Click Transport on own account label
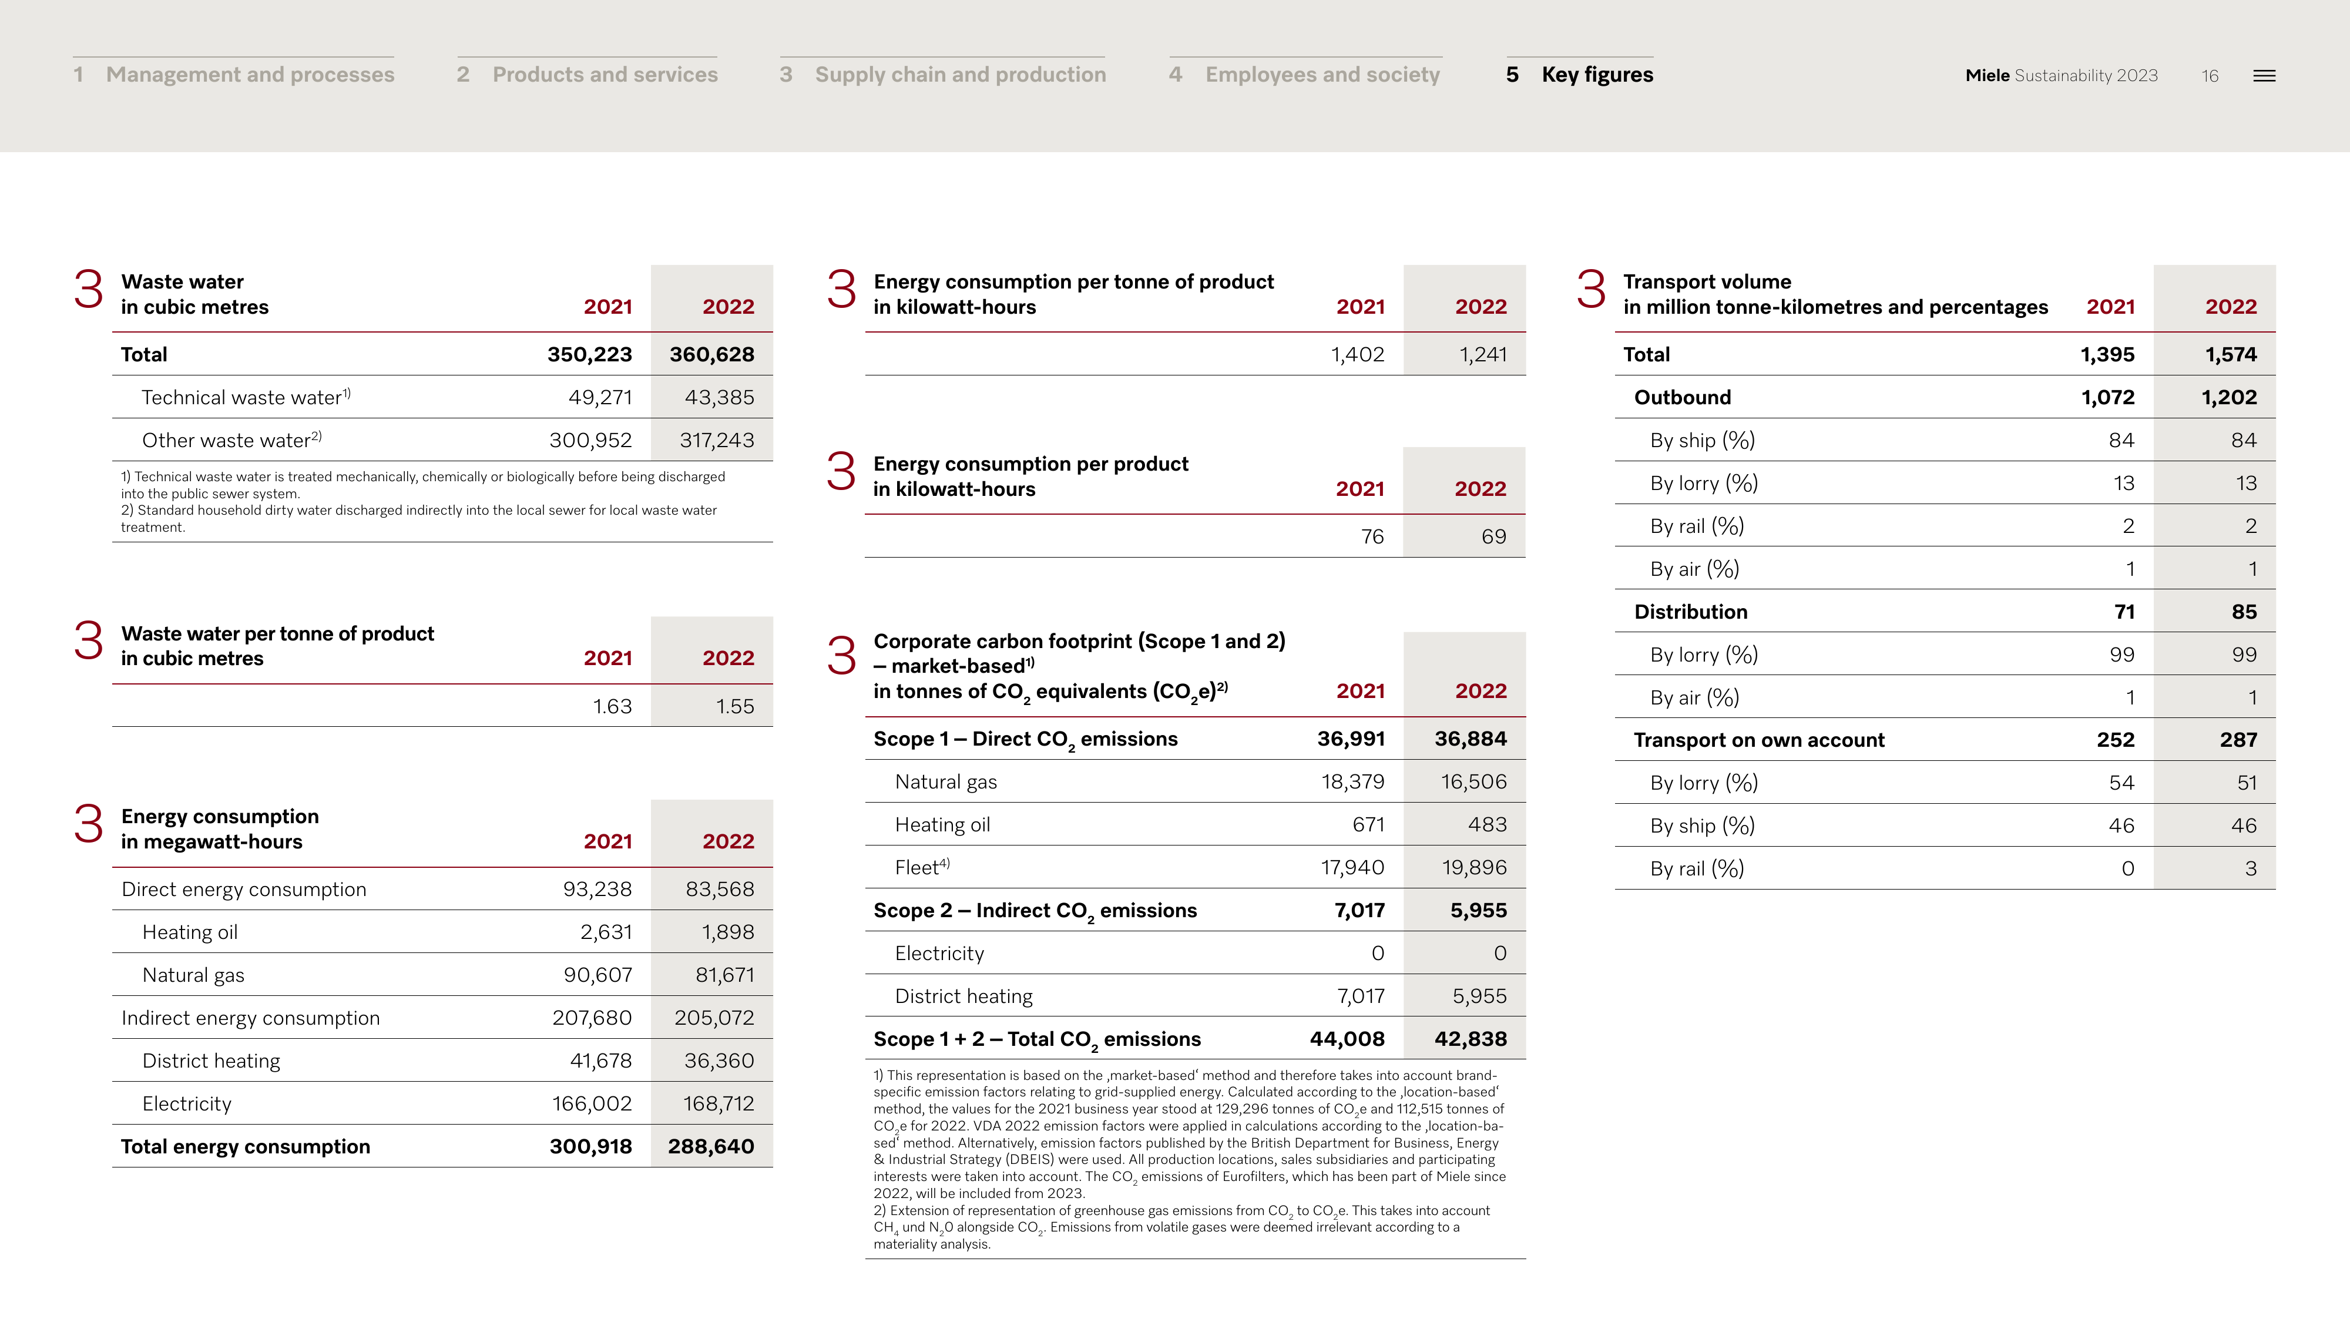This screenshot has height=1322, width=2350. tap(1759, 740)
